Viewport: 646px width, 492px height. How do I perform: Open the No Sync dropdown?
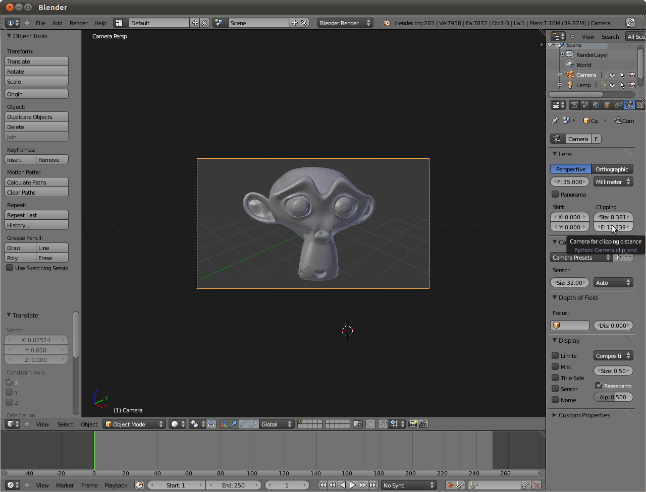pyautogui.click(x=409, y=485)
